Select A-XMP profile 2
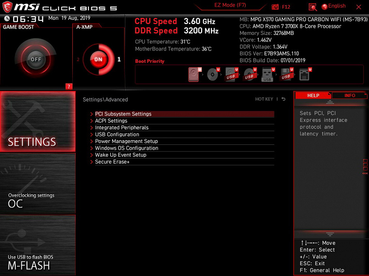Screen dimensions: 369x276 [x=78, y=59]
